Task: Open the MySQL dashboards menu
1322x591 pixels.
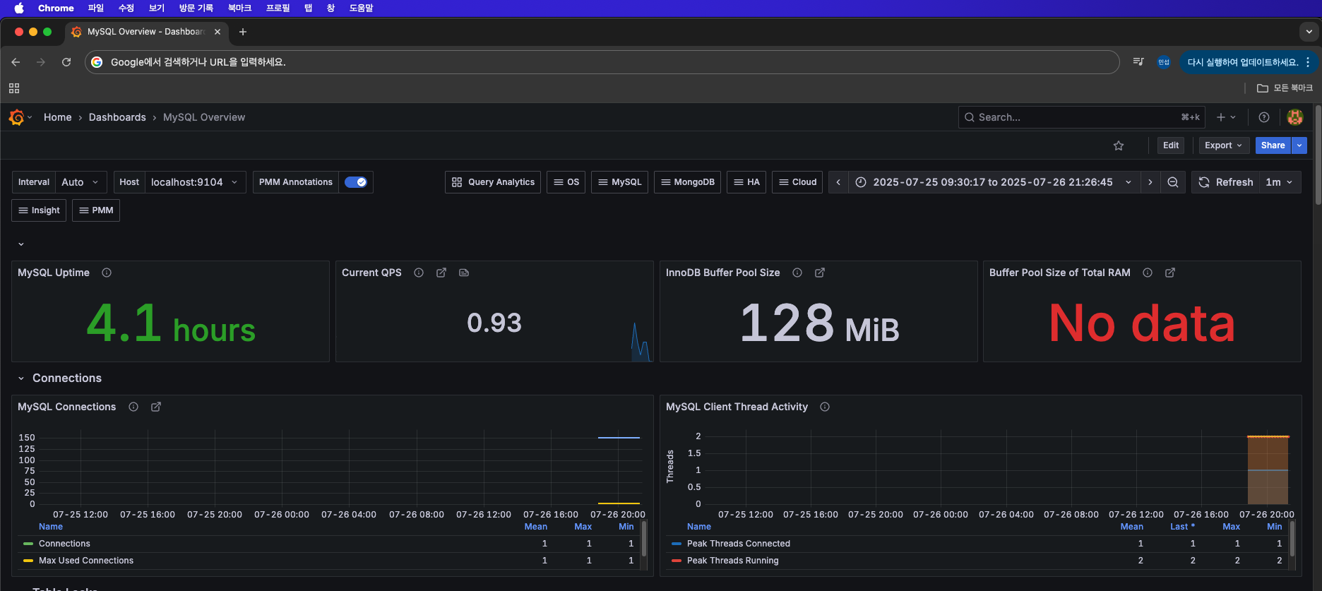Action: tap(619, 182)
